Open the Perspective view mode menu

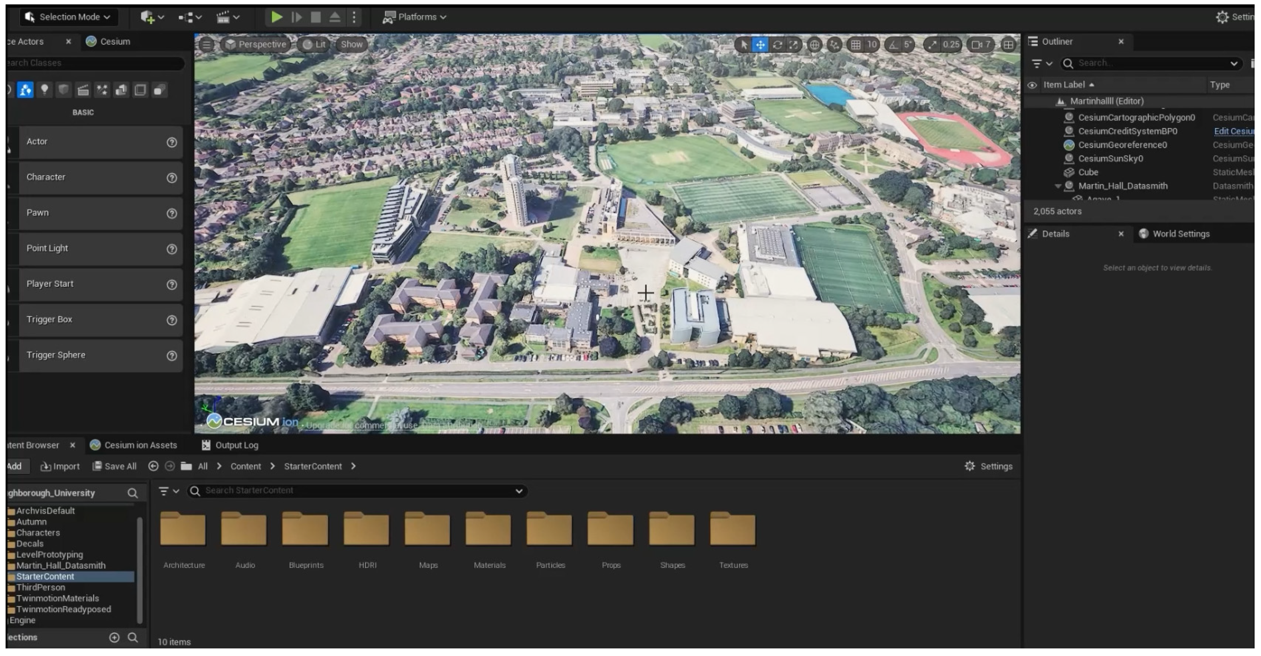coord(256,45)
